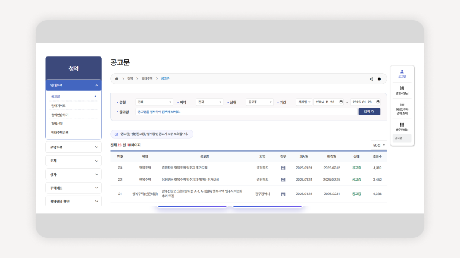
Task: Open announcement 22 title link
Action: [x=190, y=180]
